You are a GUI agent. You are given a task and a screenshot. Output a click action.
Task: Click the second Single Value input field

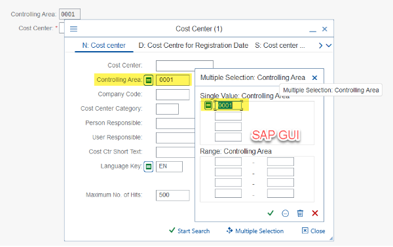228,116
